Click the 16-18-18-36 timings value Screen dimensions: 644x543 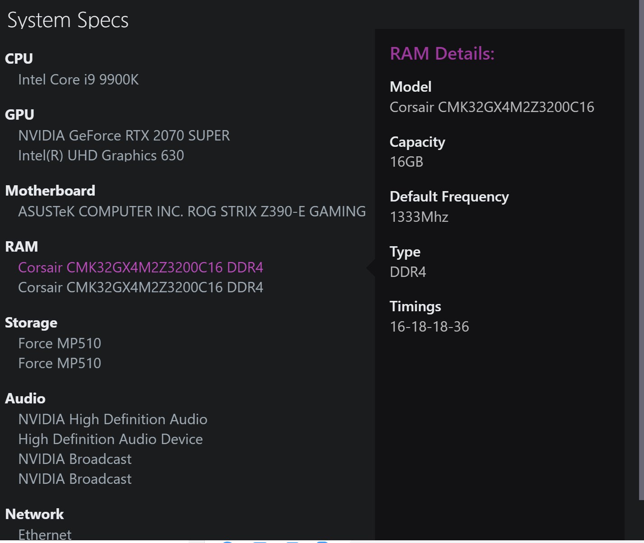[429, 327]
